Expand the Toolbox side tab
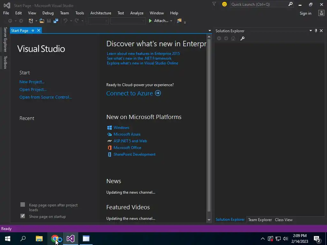 [x=5, y=62]
